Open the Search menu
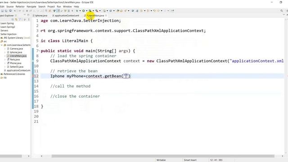The image size is (288, 162). [x=42, y=6]
